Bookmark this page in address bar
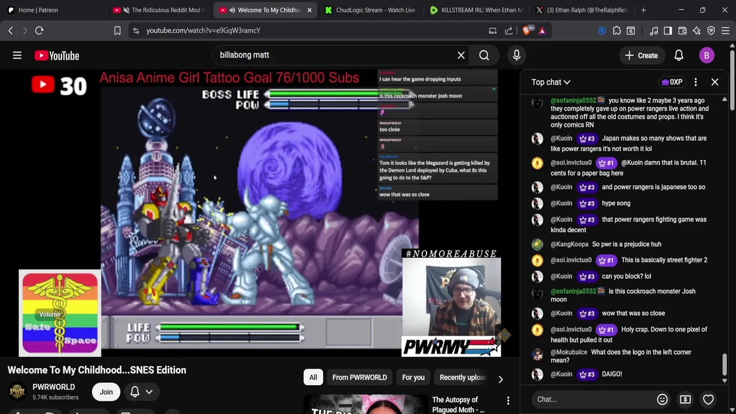736x414 pixels. click(x=117, y=30)
